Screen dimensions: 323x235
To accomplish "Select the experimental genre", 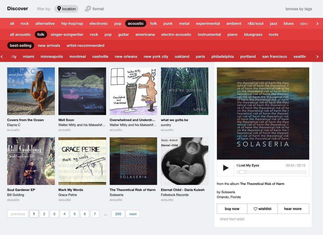I will click(x=208, y=23).
